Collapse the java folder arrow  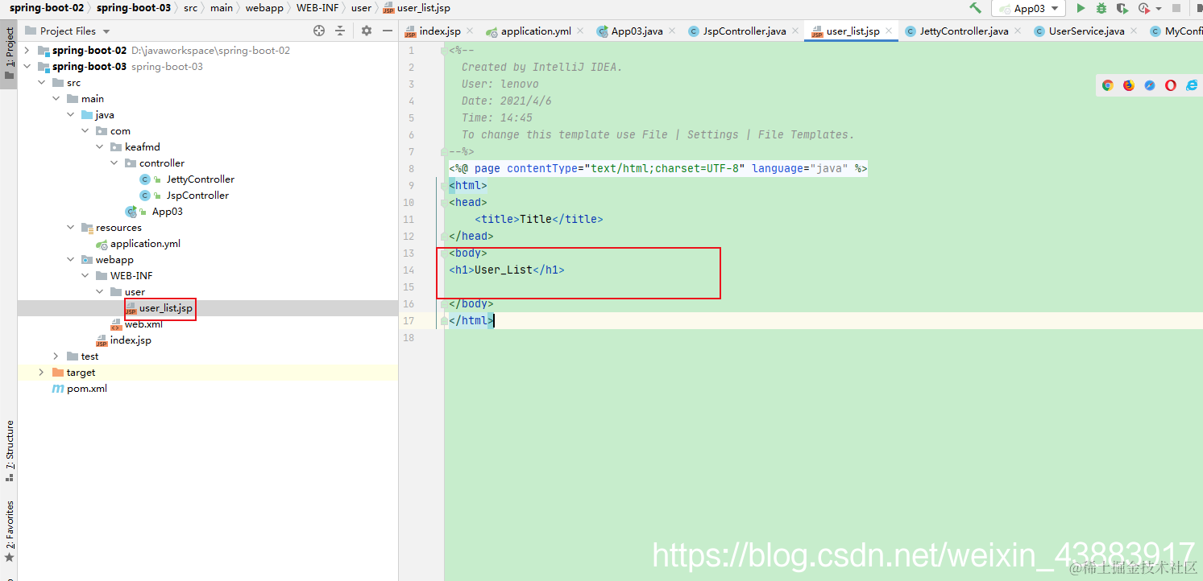point(71,114)
